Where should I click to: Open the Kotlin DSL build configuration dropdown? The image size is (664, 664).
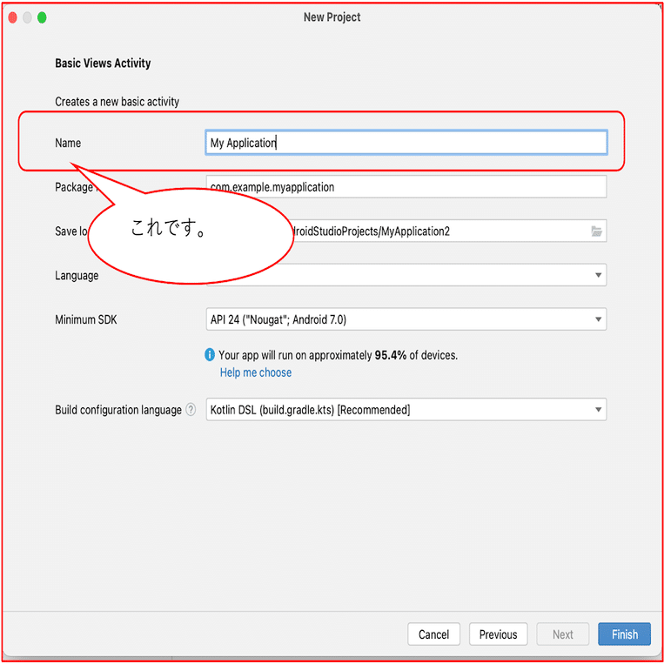[406, 410]
